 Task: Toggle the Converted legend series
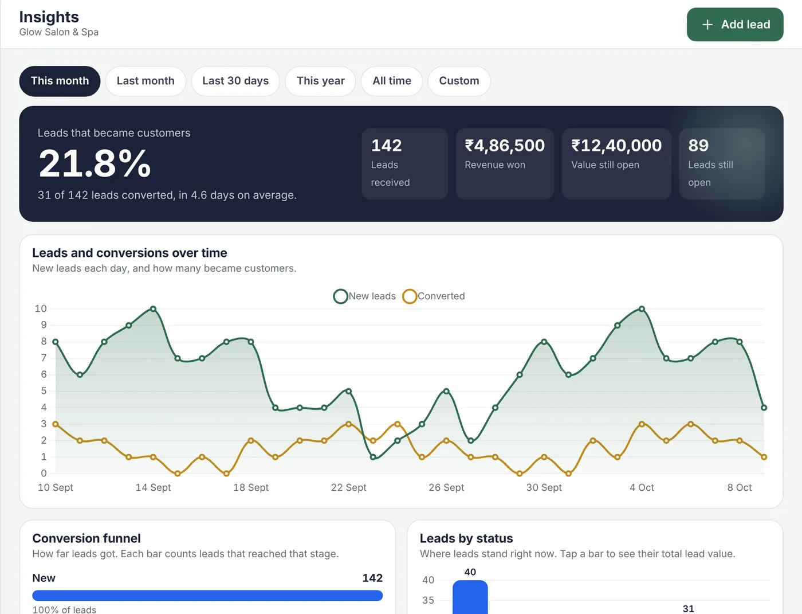point(434,296)
